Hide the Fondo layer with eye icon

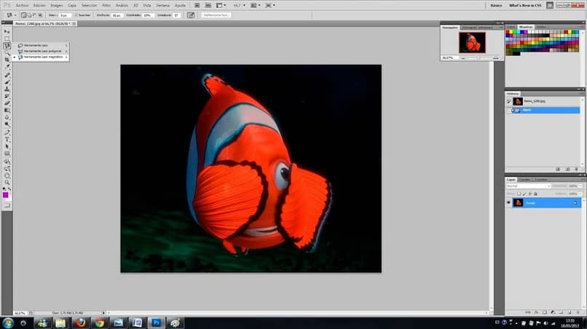pyautogui.click(x=508, y=203)
